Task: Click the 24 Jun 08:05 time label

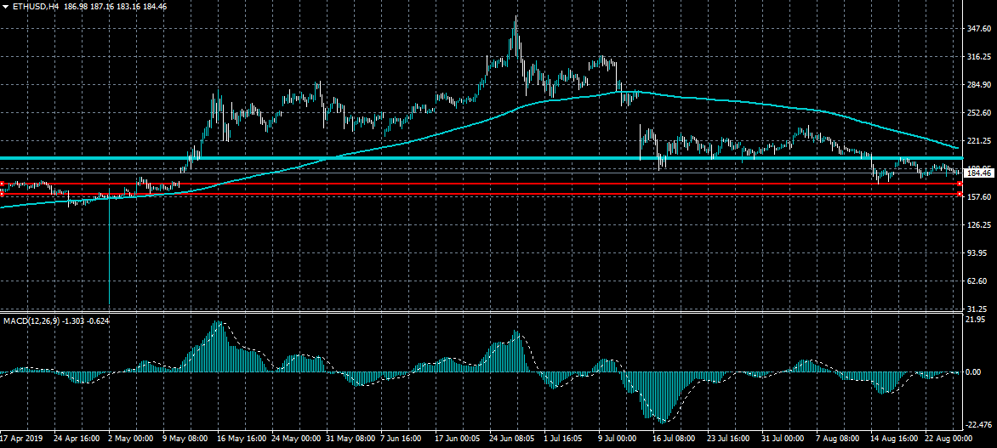Action: (x=512, y=439)
